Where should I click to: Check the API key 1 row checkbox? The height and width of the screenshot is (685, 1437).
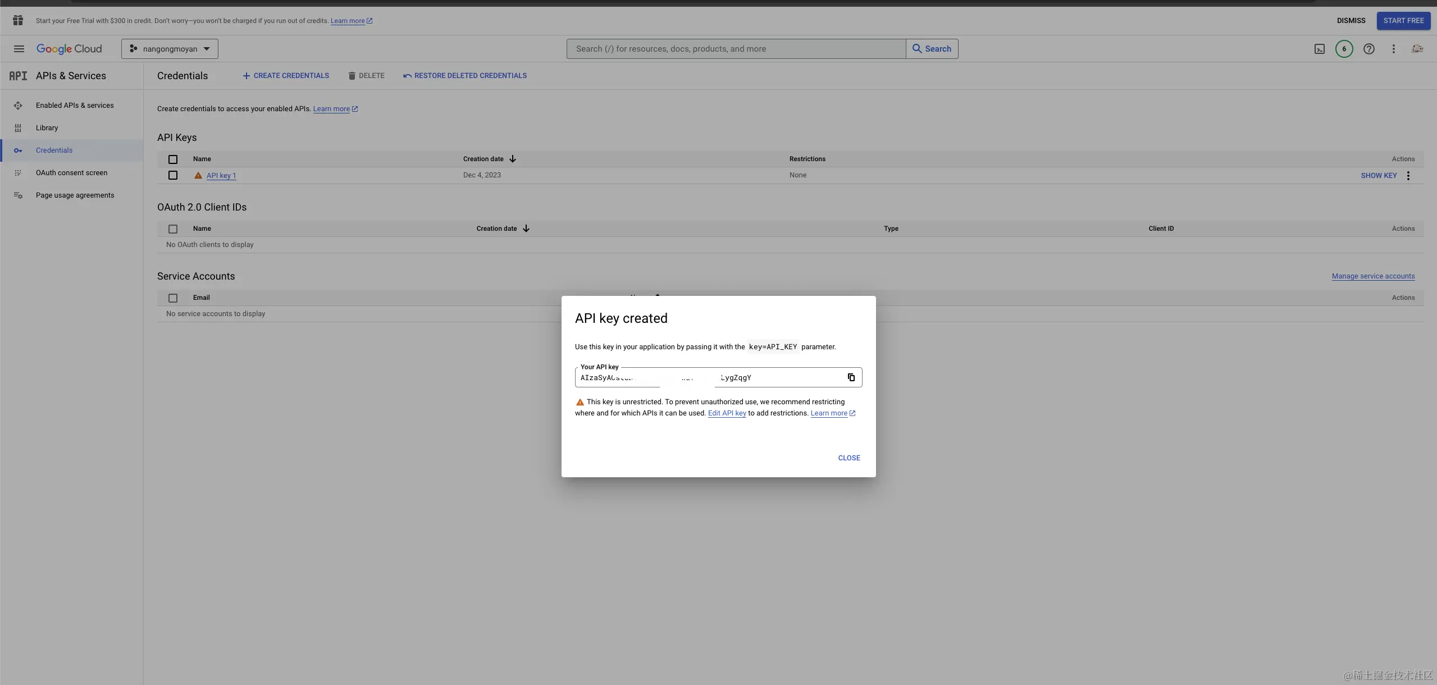click(173, 175)
